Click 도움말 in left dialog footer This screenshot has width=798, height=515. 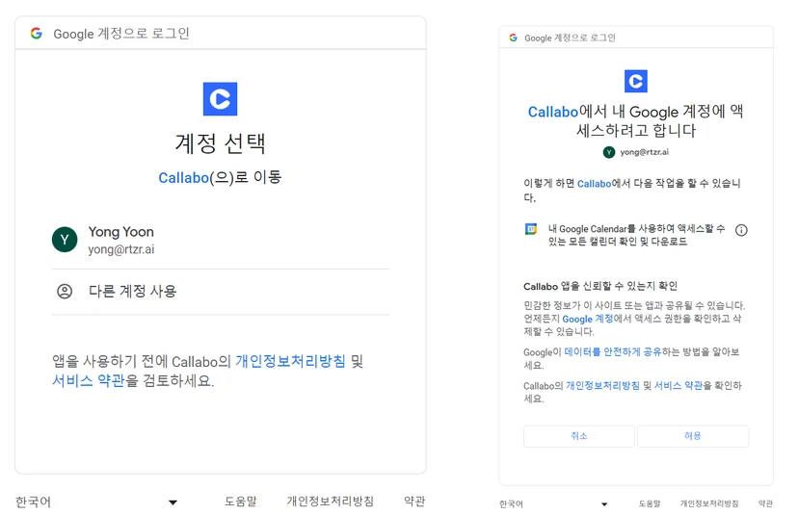[241, 502]
